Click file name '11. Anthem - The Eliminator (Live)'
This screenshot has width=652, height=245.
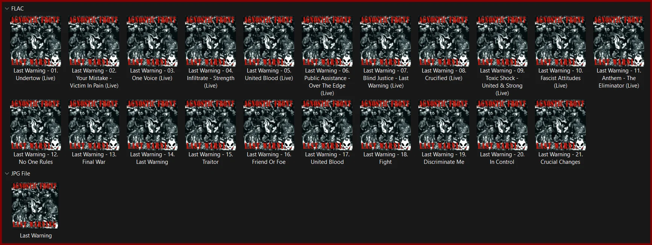[619, 78]
